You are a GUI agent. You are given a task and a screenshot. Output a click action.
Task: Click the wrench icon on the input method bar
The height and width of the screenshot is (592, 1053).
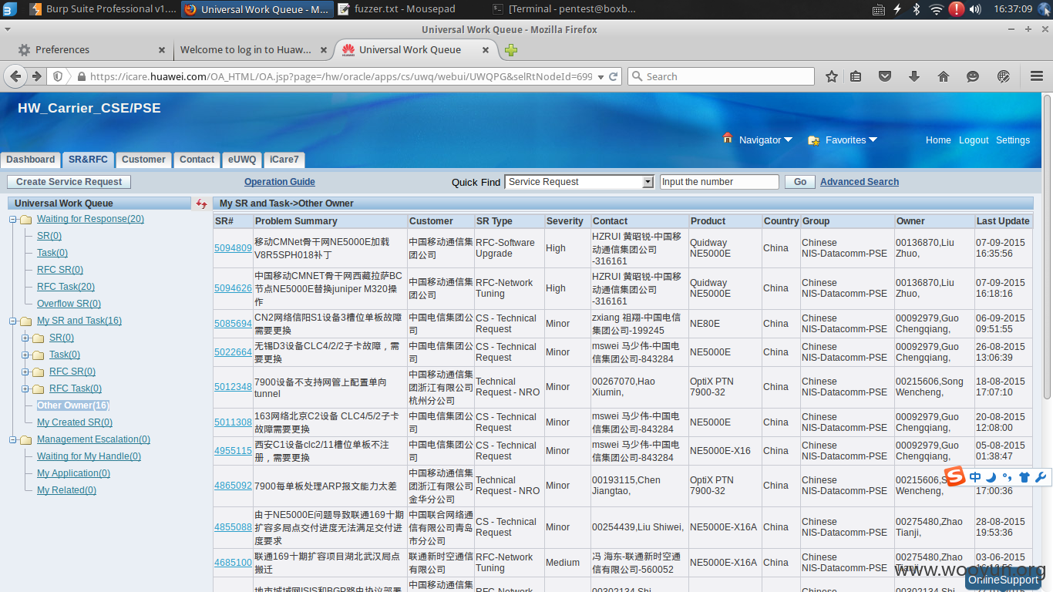click(x=1041, y=477)
